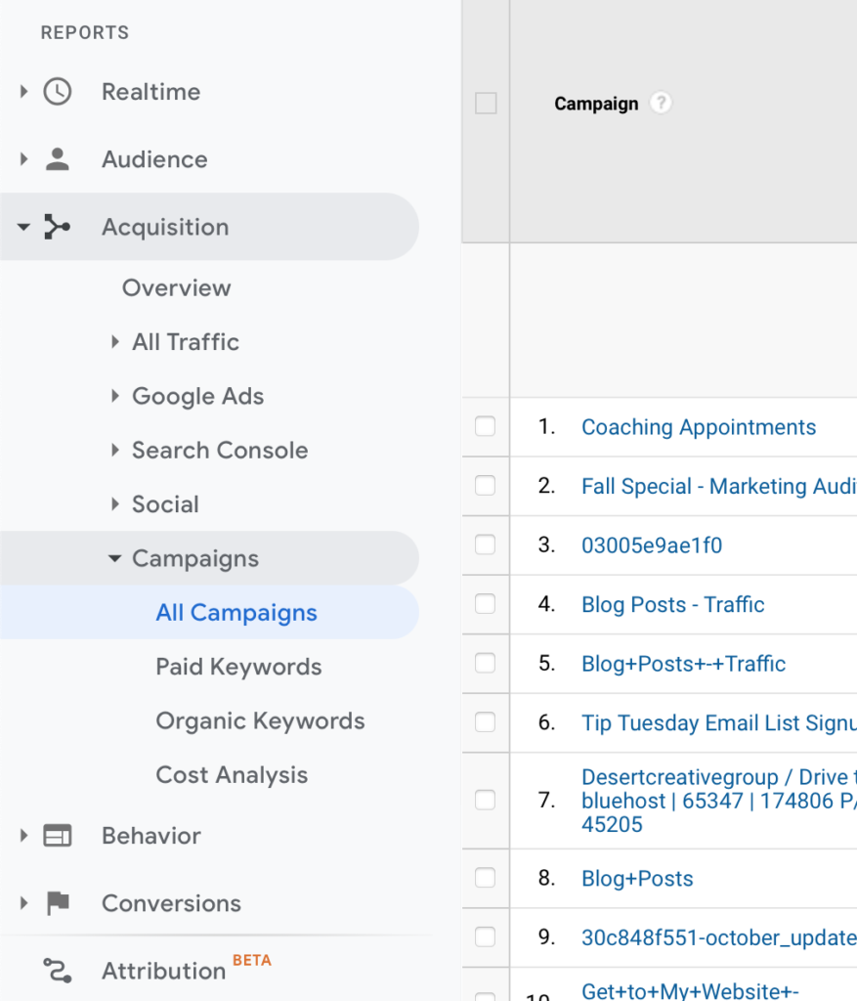Click the Audience person icon

coord(58,159)
